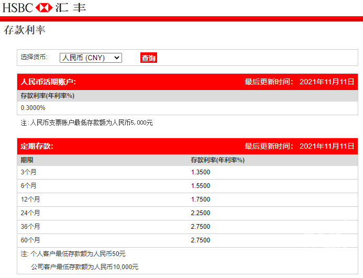
Task: Click the note about 人民币5,000元 minimum
Action: tap(86, 123)
